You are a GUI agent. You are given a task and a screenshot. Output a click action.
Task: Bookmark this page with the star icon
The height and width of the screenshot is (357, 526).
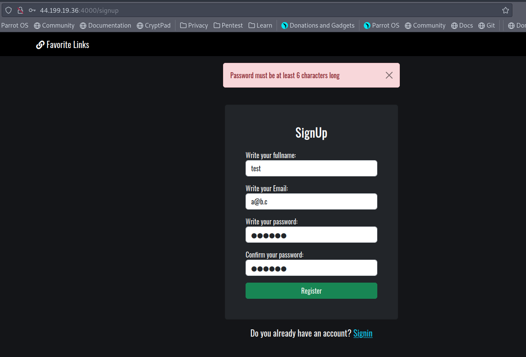coord(505,10)
